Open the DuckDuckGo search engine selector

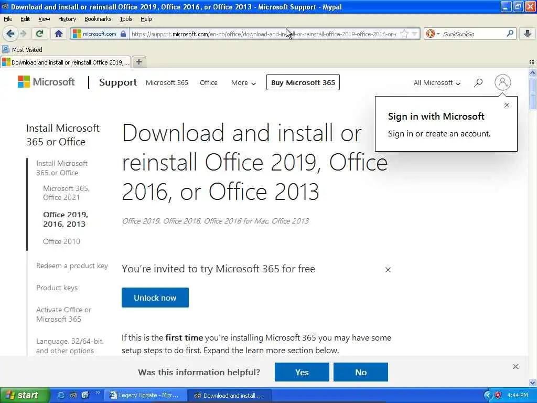[x=433, y=34]
